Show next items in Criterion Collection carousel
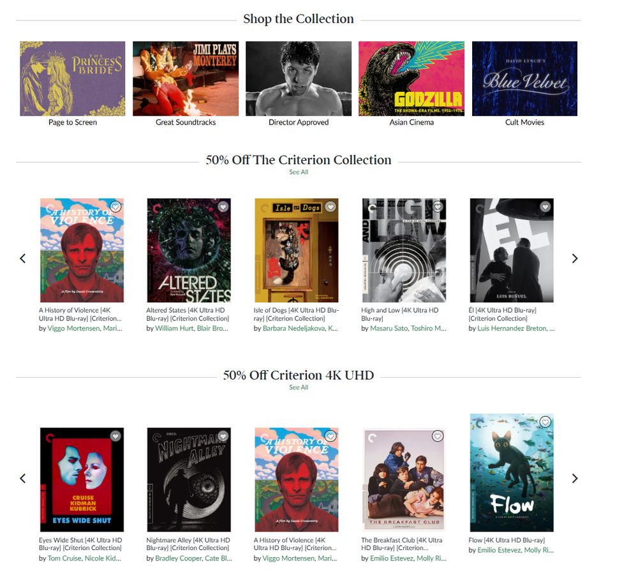The width and height of the screenshot is (638, 582). coord(575,258)
